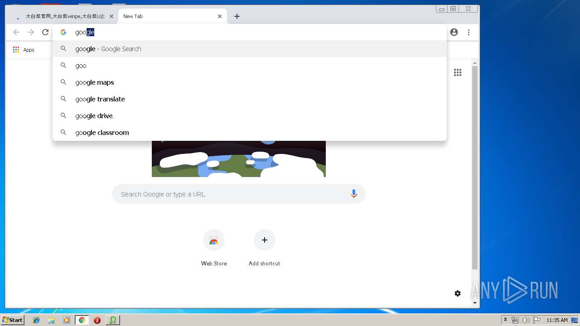The image size is (580, 326).
Task: Open the Google apps grid
Action: (458, 72)
